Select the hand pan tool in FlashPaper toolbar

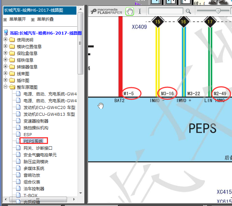pos(130,11)
